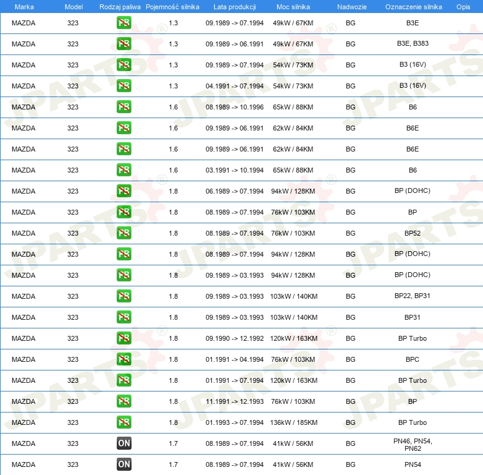The height and width of the screenshot is (475, 483).
Task: Click the petrol icon in the BP52 row
Action: click(x=124, y=233)
